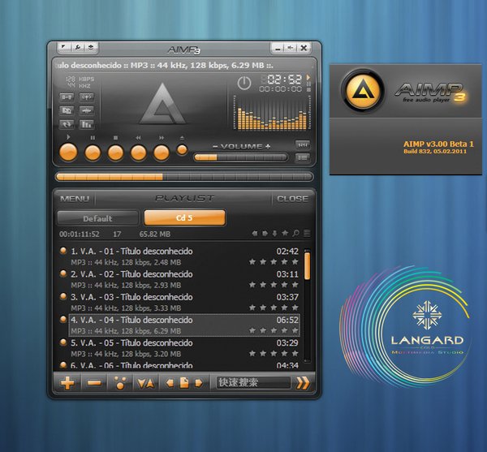The image size is (487, 452).
Task: Select the Cd 5 playlist tab
Action: coord(184,217)
